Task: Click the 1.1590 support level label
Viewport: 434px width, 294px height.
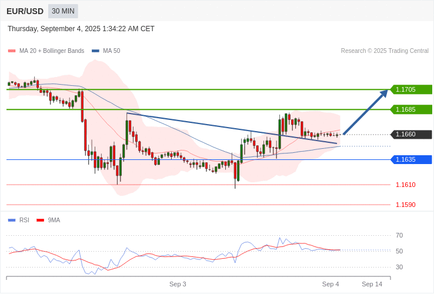Action: [406, 205]
